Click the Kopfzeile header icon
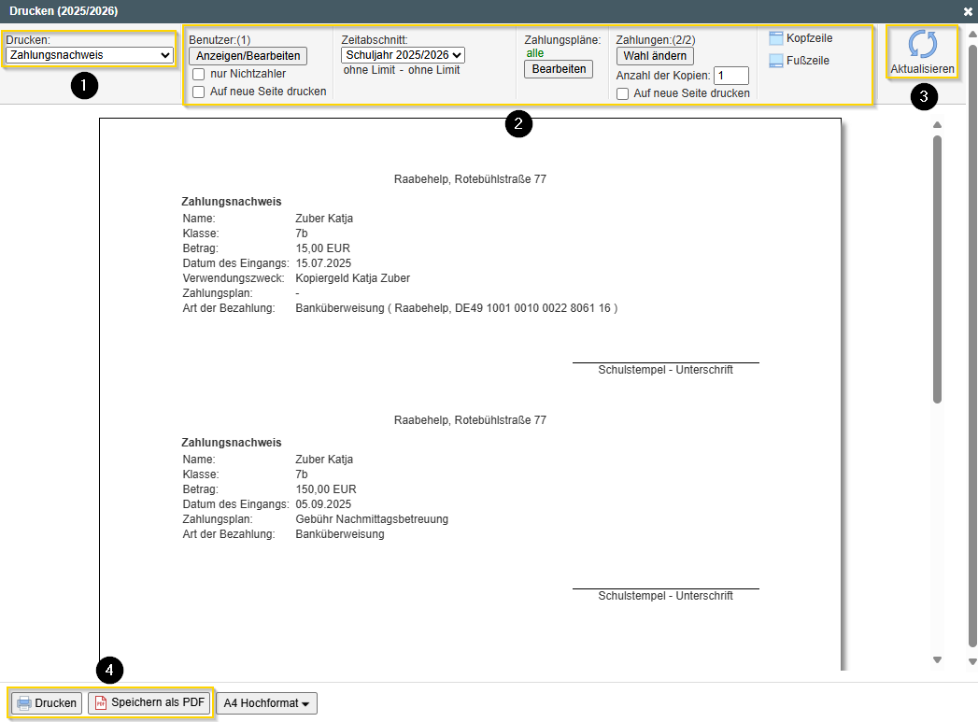 click(776, 38)
